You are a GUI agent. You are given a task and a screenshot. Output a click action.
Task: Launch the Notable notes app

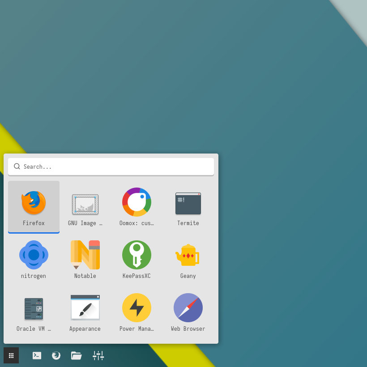85,255
